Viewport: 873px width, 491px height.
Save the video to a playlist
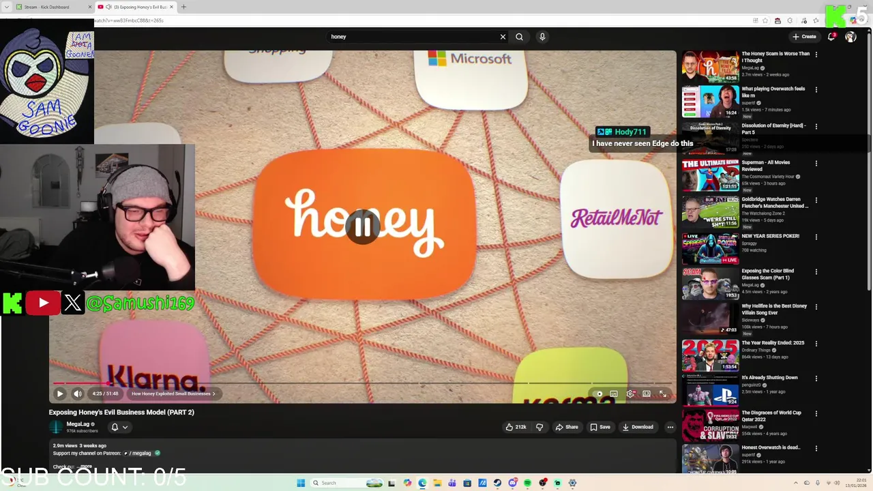click(x=600, y=427)
